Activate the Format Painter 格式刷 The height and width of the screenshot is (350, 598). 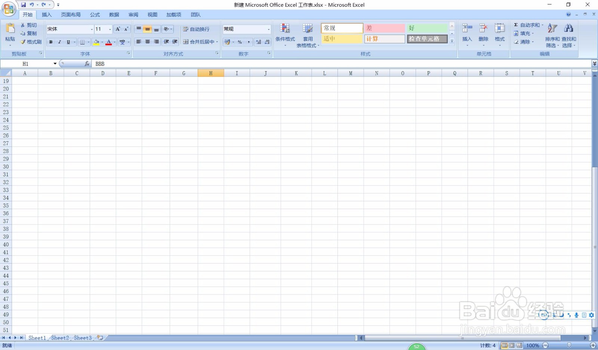(x=31, y=42)
